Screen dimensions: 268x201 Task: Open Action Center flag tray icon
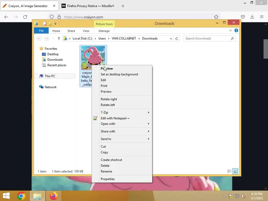(231, 196)
